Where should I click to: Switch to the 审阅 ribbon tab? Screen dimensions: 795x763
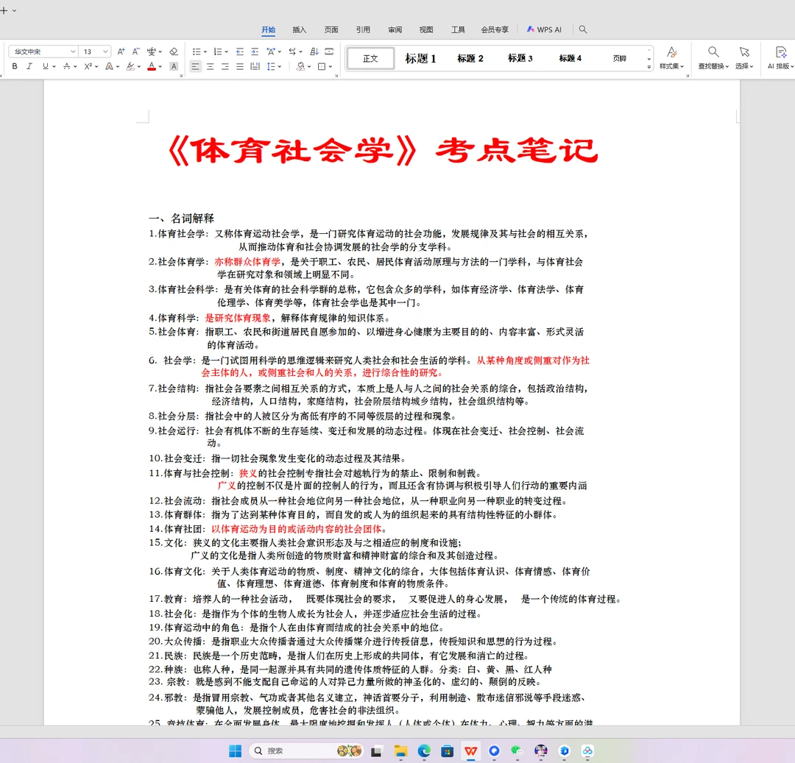tap(394, 30)
